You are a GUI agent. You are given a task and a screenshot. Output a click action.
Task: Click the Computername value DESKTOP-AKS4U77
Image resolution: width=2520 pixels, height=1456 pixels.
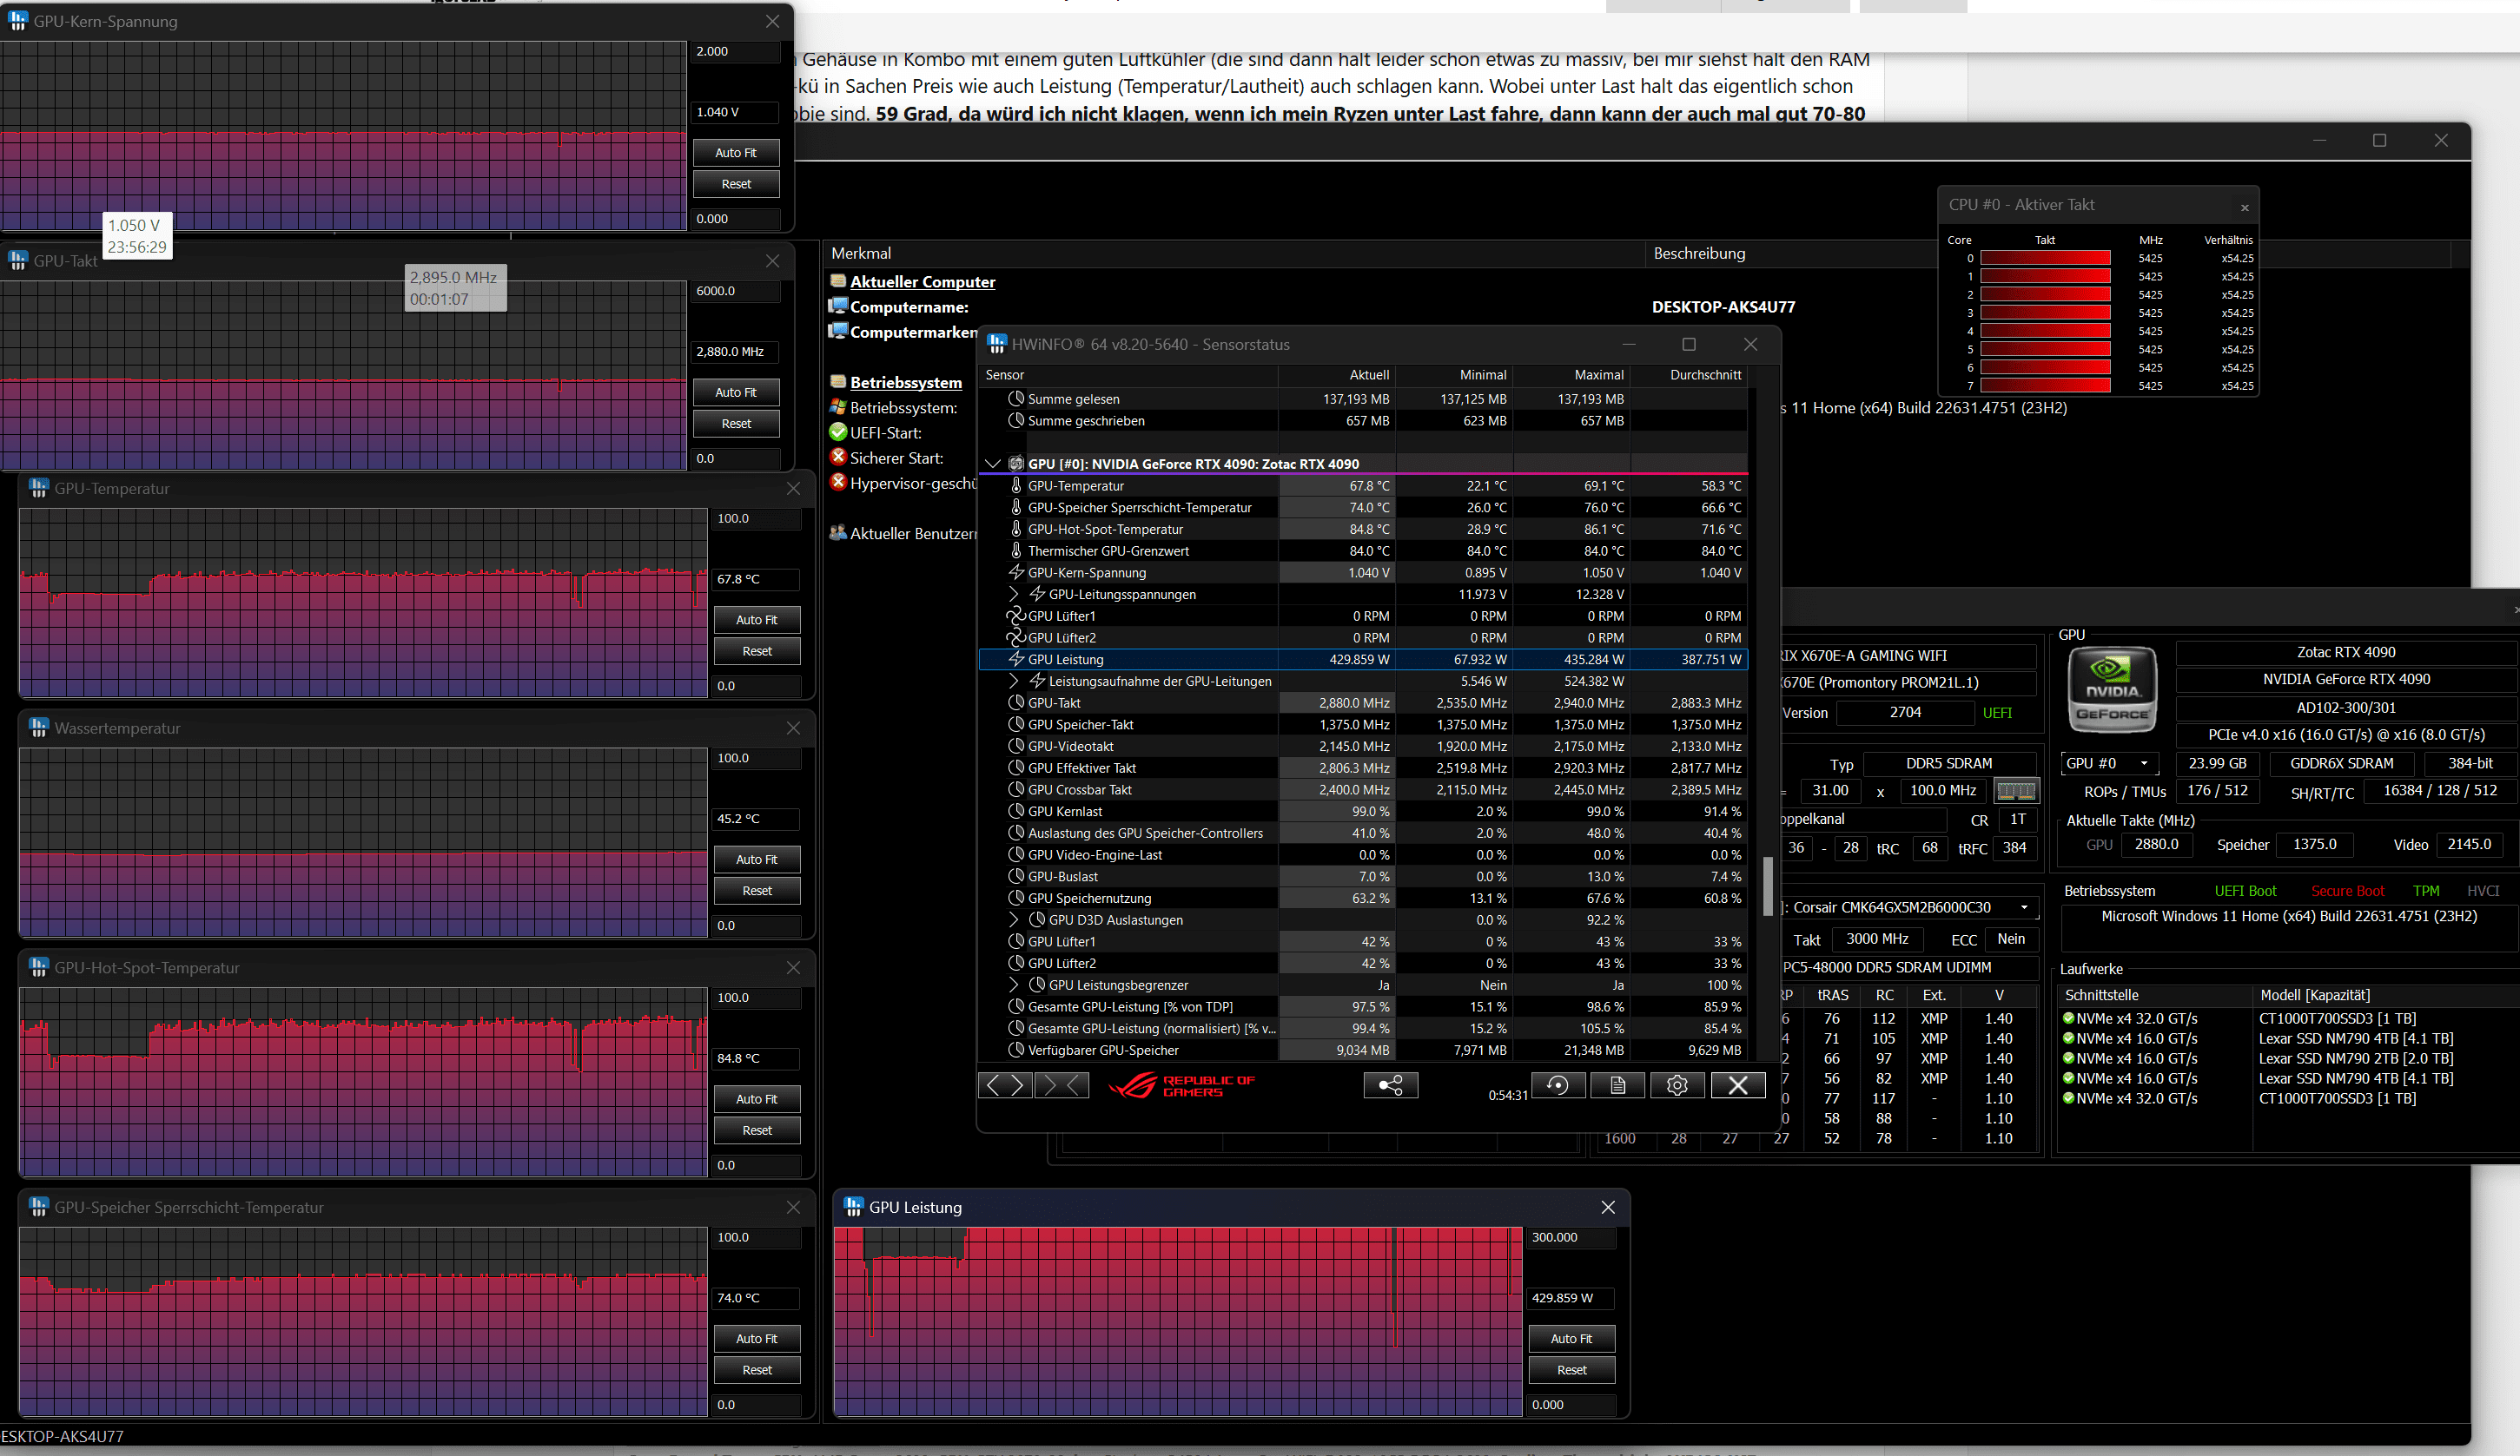coord(1723,306)
